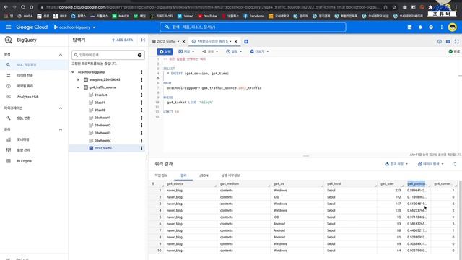This screenshot has height=260, width=462.
Task: Select SQL workspace in the sidebar
Action: click(x=27, y=65)
